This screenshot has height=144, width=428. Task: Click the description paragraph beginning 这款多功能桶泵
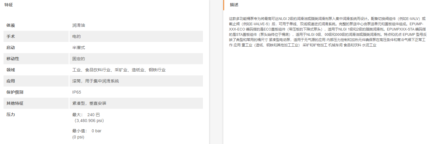tap(327, 32)
